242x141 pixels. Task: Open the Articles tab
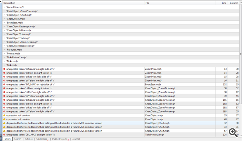click(x=29, y=139)
